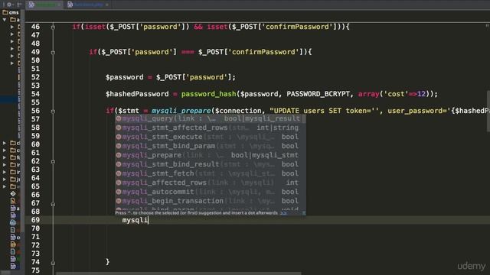Screen dimensions: 490x275
Task: Click the hide project panel icon beside gear
Action: coord(19,5)
